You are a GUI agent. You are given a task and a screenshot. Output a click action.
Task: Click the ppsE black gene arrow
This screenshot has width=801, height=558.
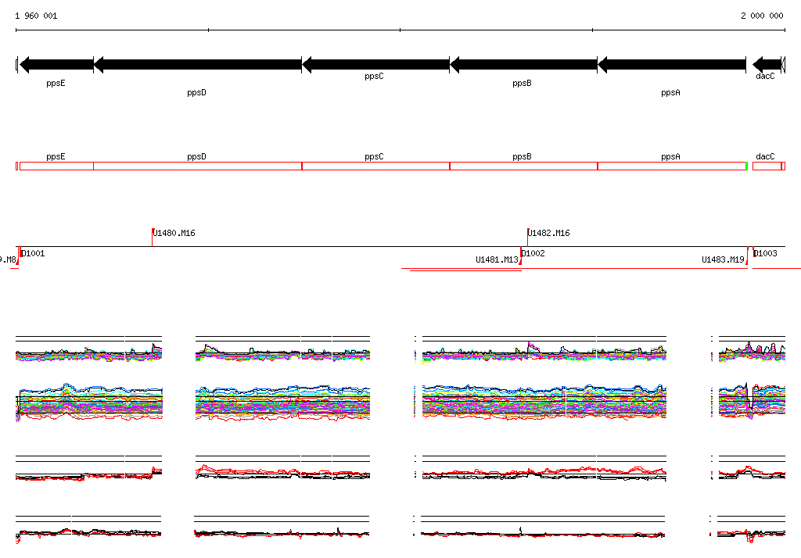tap(56, 64)
